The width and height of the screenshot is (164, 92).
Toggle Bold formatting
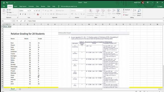click(x=20, y=14)
